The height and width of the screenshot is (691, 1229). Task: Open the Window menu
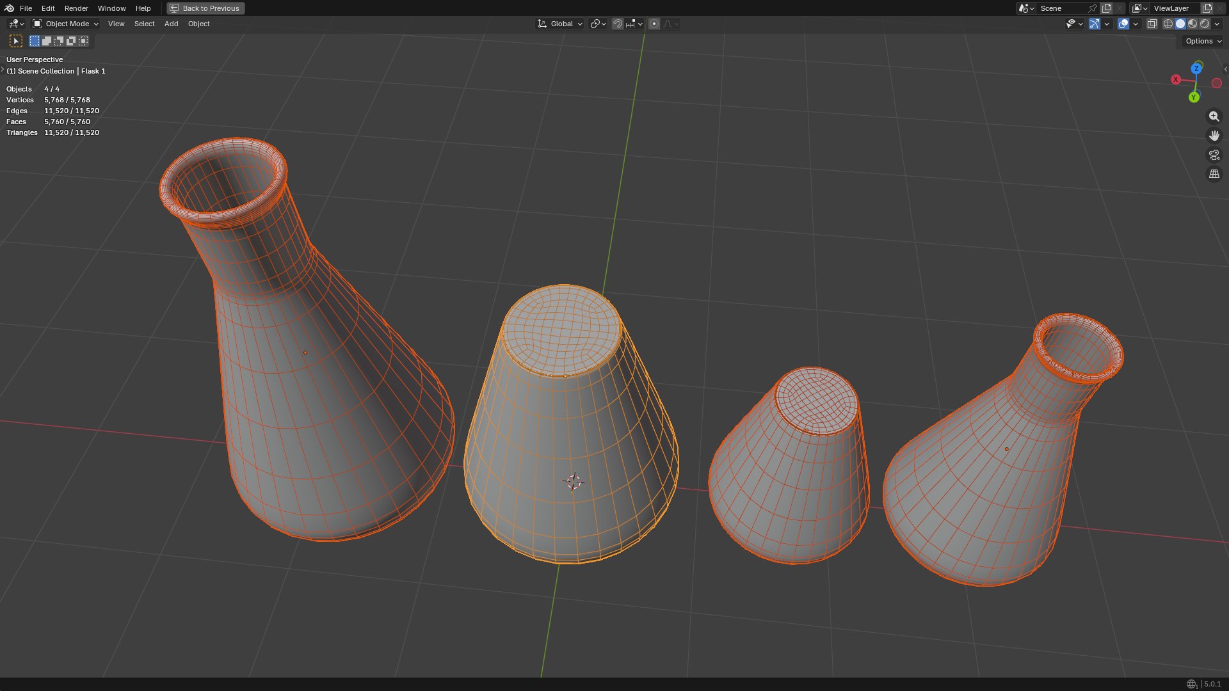[x=111, y=8]
